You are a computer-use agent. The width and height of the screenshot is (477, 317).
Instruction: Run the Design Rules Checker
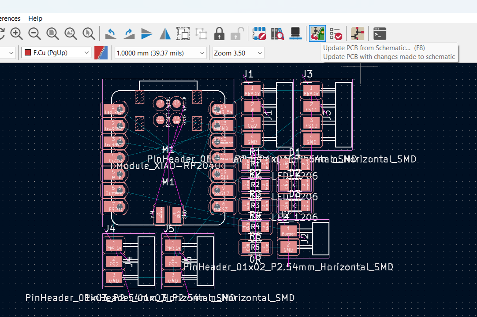[336, 33]
